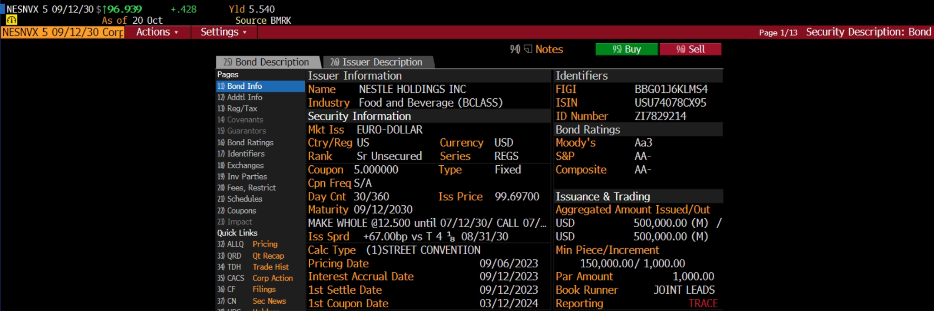
Task: Click the Series value REGS
Action: click(x=506, y=156)
